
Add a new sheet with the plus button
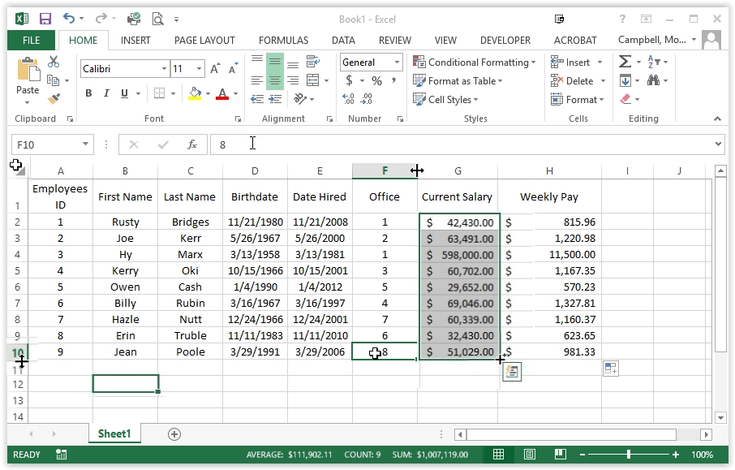point(174,434)
